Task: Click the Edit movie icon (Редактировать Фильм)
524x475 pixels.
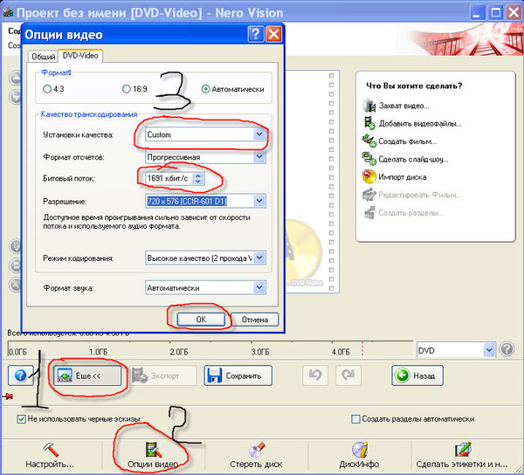Action: click(369, 195)
